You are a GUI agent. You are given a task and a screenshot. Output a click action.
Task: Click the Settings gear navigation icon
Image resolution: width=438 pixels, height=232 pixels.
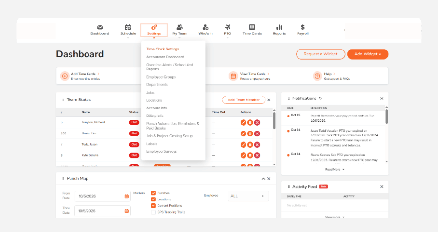click(x=154, y=27)
